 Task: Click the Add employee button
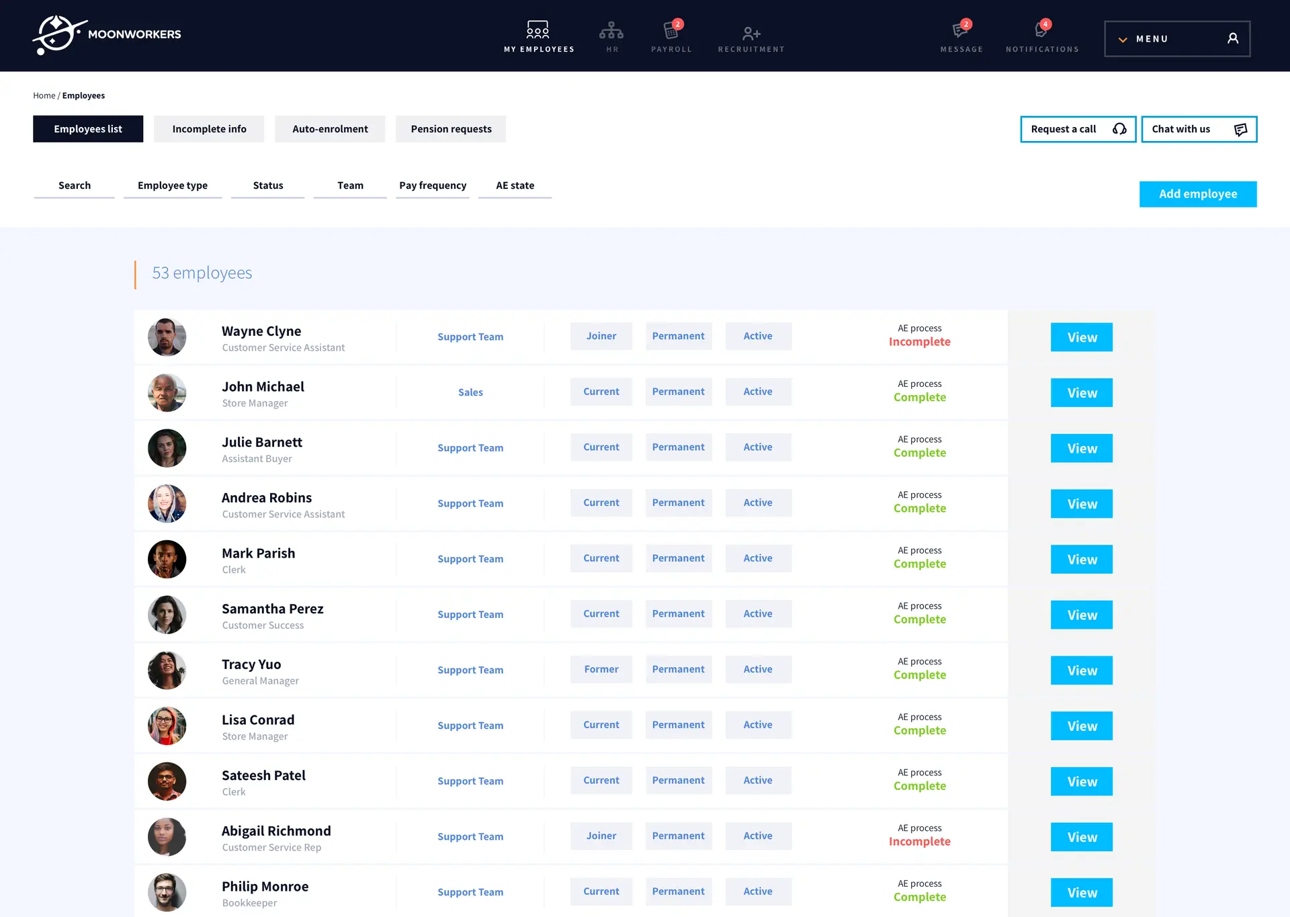(x=1198, y=194)
